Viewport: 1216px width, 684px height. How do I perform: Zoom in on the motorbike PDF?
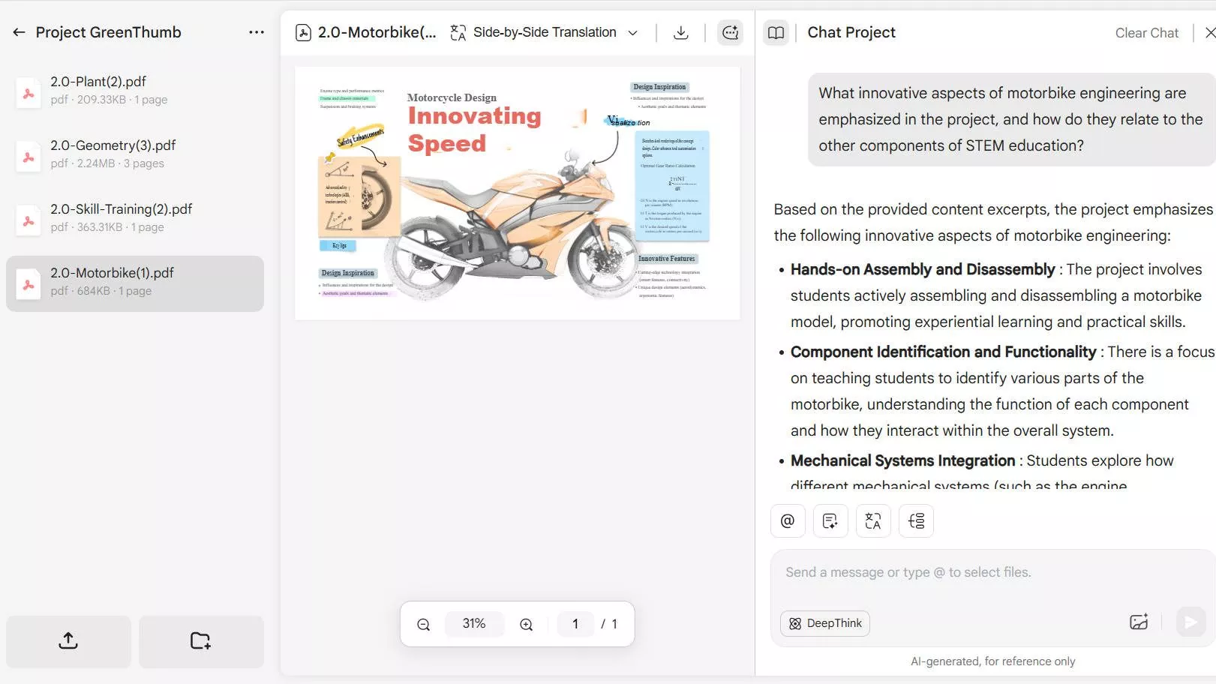526,623
